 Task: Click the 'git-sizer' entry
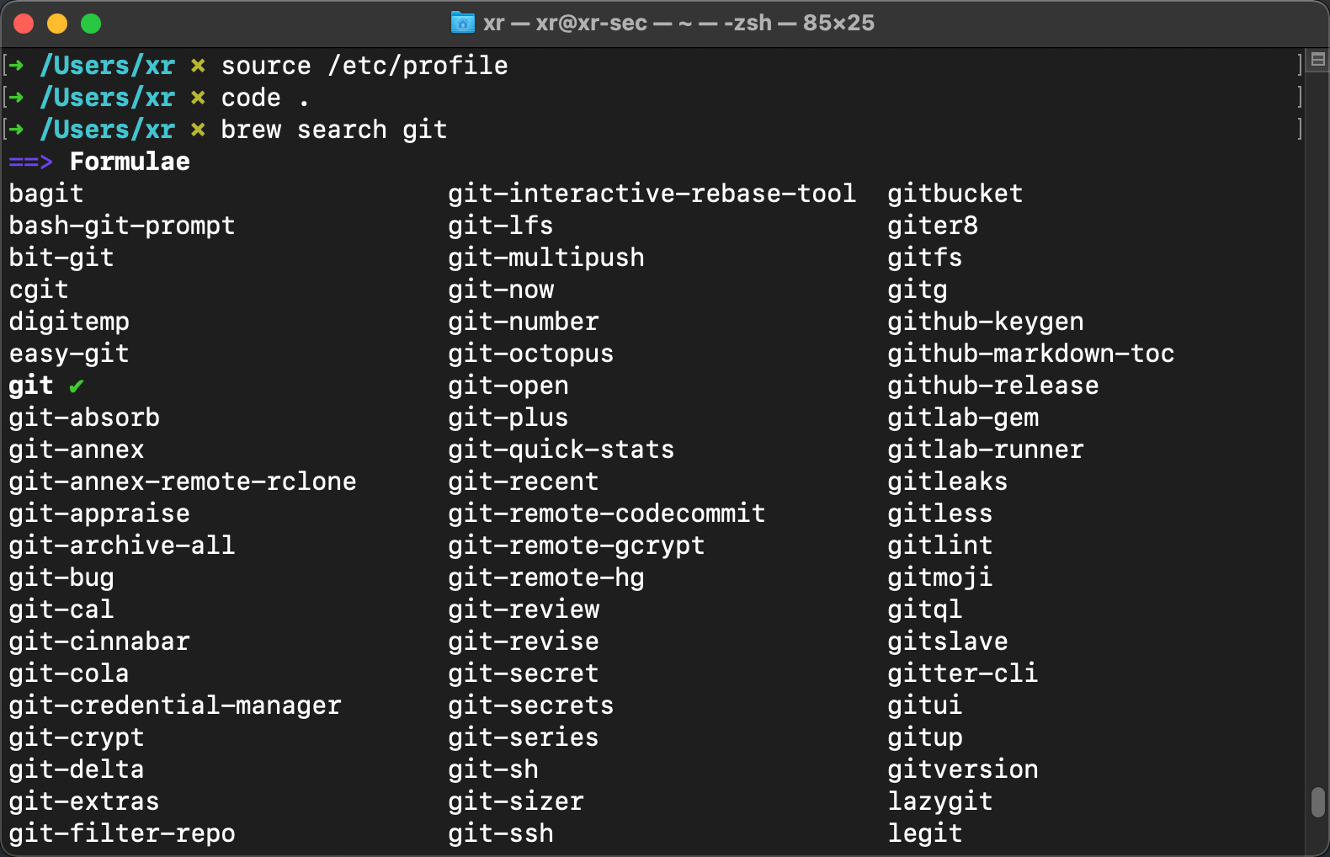(516, 801)
